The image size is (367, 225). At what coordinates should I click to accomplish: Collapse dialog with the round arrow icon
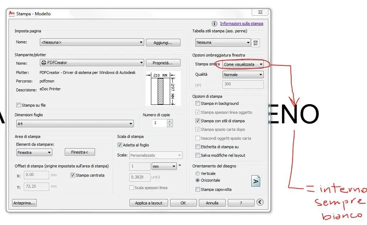click(x=260, y=202)
